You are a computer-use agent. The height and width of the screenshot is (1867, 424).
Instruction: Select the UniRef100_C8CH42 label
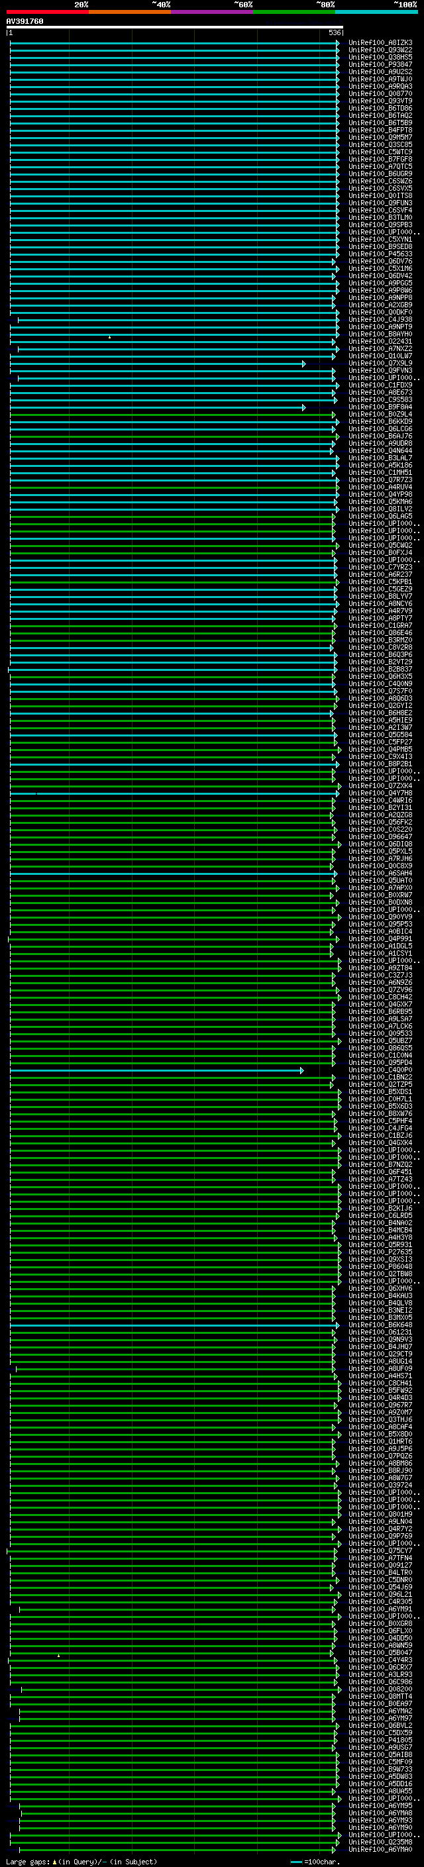[x=380, y=997]
